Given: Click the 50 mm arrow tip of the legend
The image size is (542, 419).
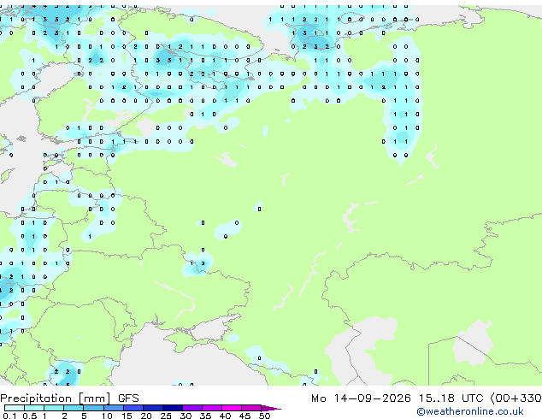Looking at the screenshot, I should [x=271, y=408].
